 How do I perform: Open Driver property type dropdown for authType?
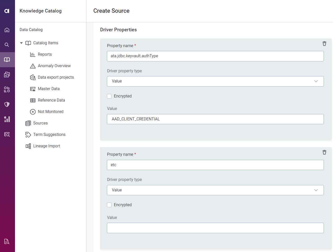(215, 81)
